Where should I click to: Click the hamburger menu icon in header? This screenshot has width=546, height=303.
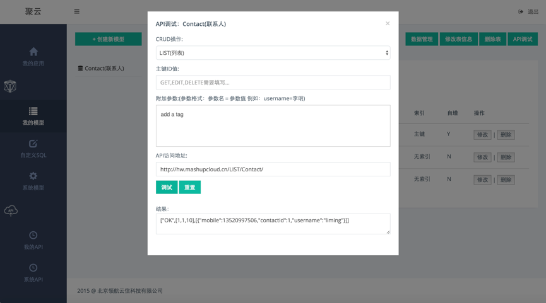pos(77,11)
